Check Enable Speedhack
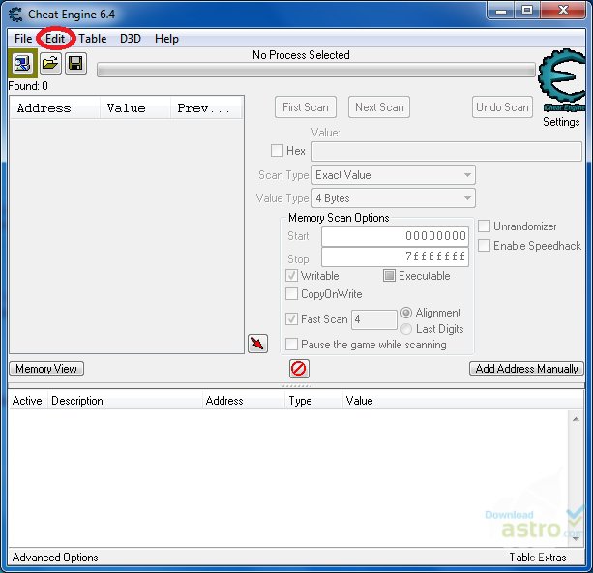The image size is (593, 573). point(484,246)
